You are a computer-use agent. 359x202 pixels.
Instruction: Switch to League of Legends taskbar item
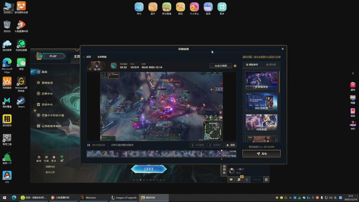click(x=124, y=198)
